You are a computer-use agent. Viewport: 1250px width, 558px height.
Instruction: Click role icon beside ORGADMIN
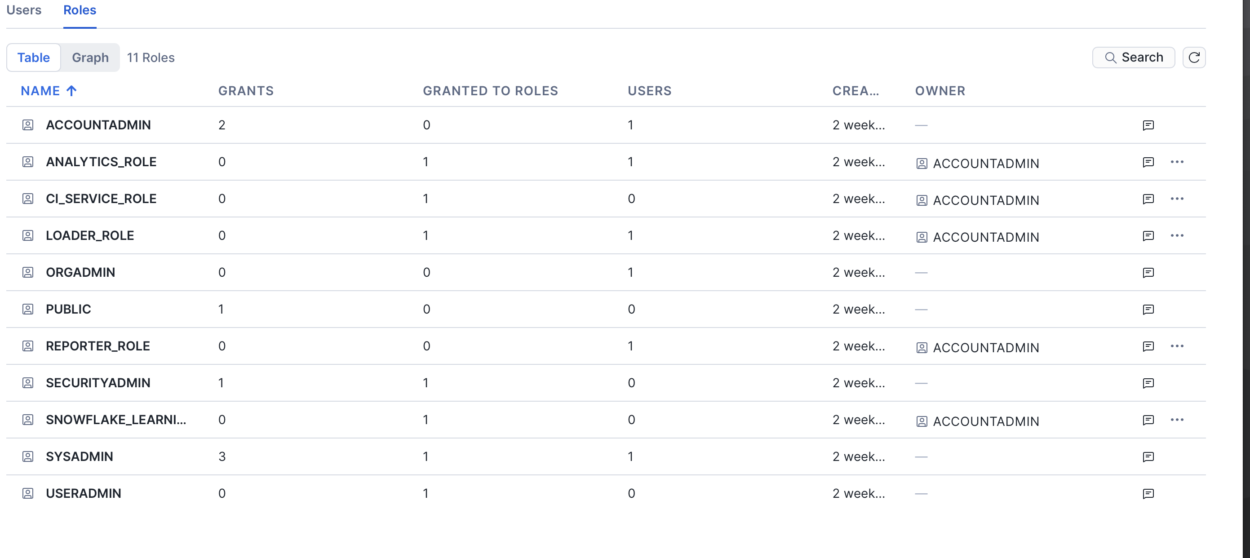click(x=28, y=272)
